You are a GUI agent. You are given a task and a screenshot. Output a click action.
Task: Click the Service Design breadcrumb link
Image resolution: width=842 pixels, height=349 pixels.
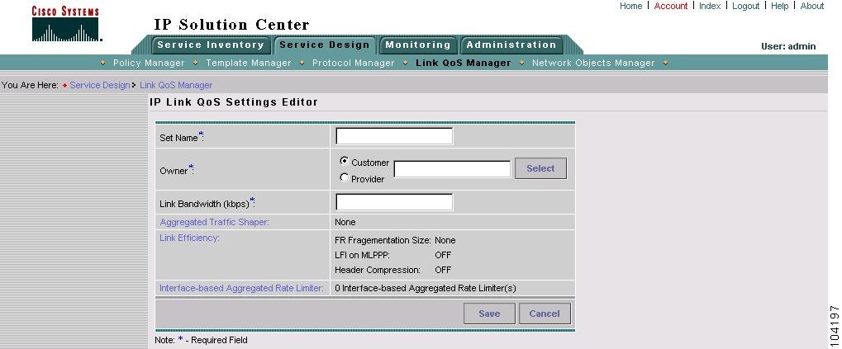pyautogui.click(x=100, y=85)
